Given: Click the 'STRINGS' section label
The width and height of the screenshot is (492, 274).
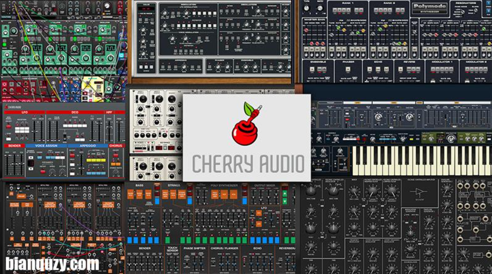Looking at the screenshot, I should (x=174, y=185).
